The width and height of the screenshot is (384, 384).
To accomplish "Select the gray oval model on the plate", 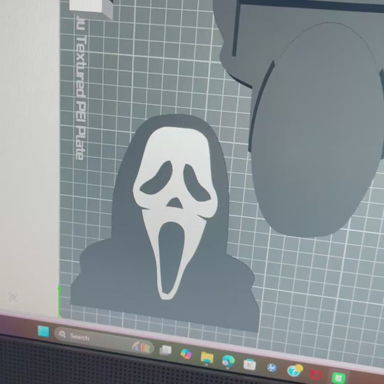I will [318, 130].
